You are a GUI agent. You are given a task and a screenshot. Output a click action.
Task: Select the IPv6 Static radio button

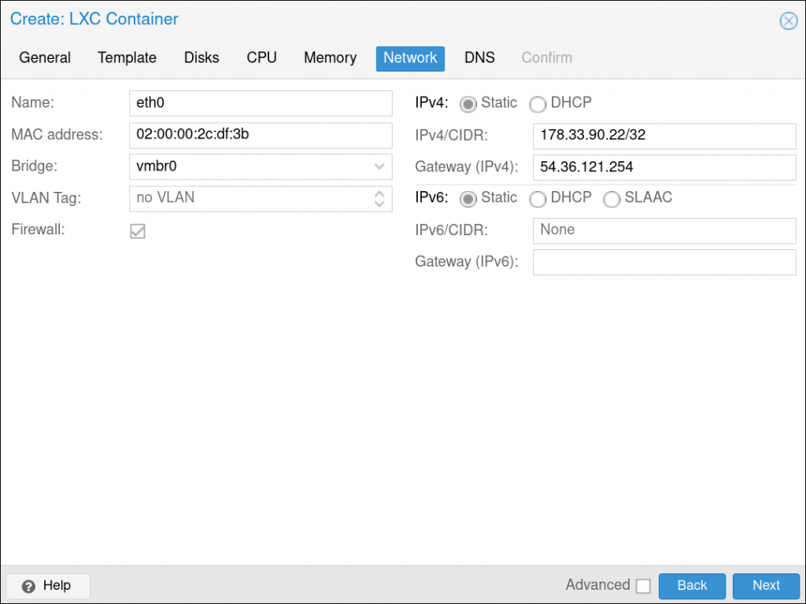point(468,199)
